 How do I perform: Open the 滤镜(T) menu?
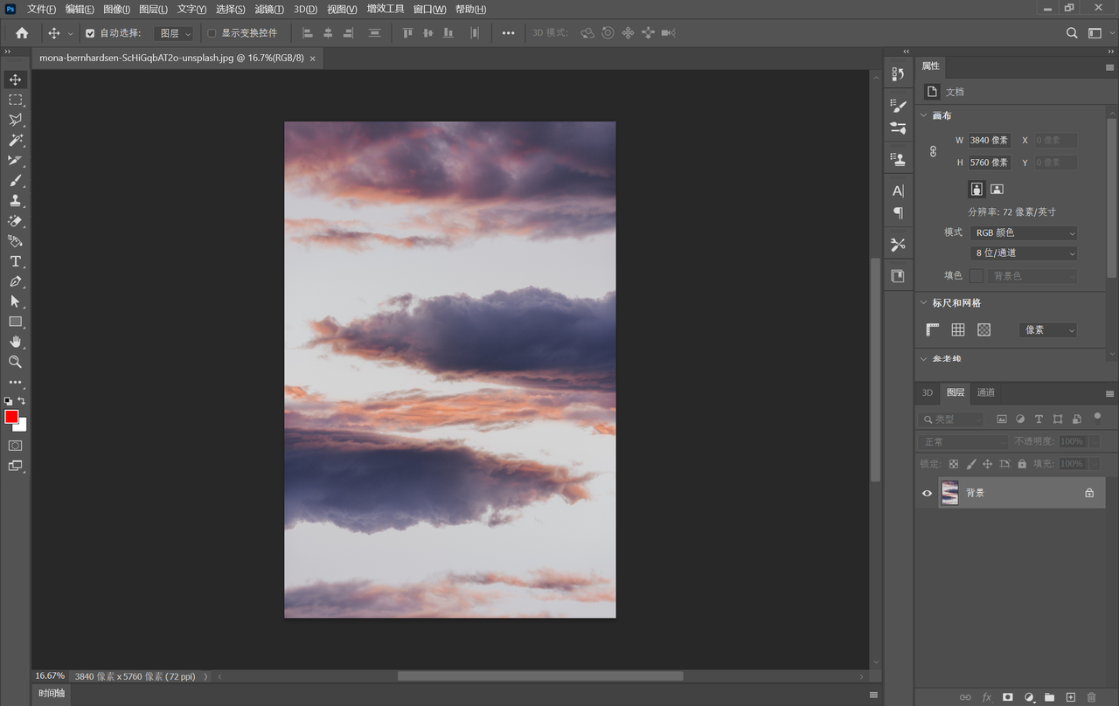268,9
